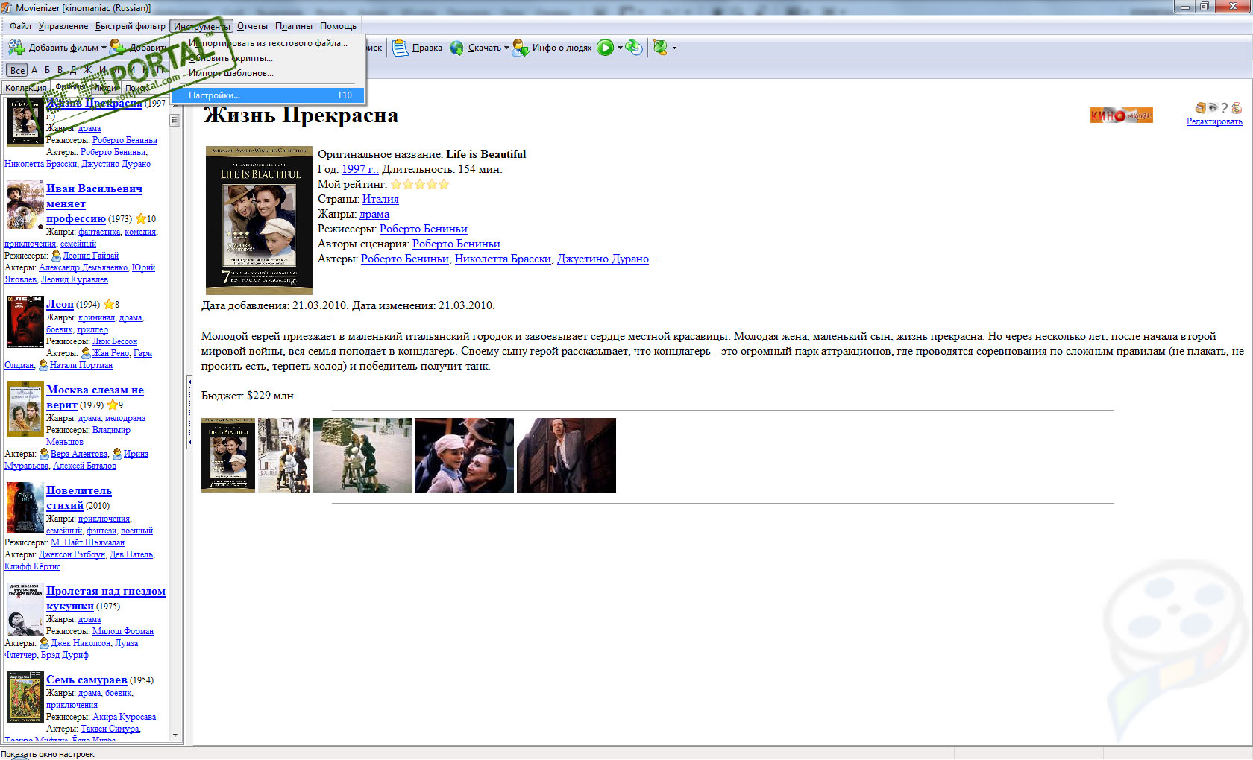Click the Правка toolbar button label

[x=427, y=48]
